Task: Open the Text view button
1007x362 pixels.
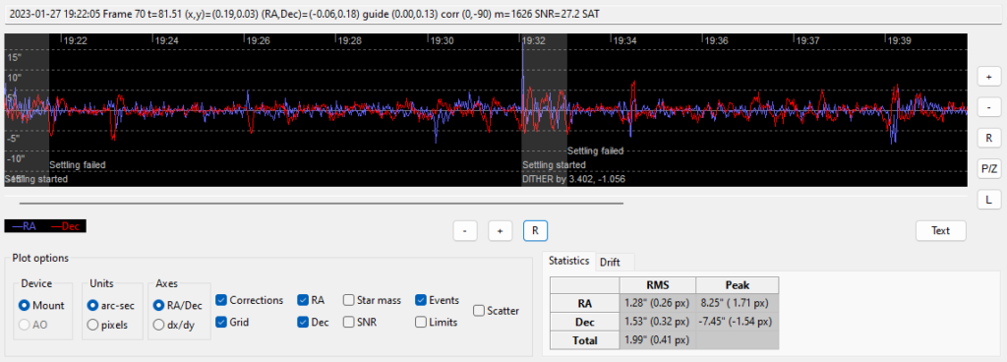Action: pos(940,230)
